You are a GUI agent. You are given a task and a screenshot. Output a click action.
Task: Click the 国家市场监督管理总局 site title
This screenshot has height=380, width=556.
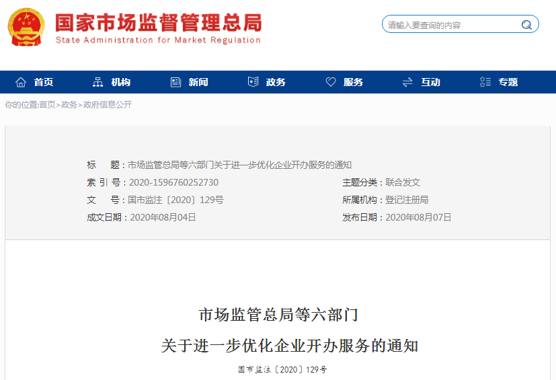coord(158,23)
